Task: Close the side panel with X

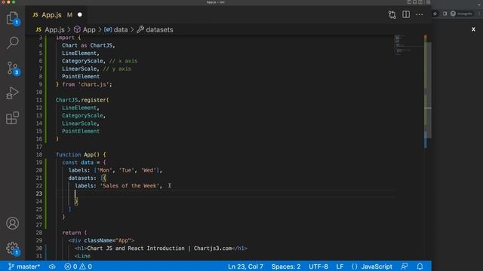Action: 473,29
